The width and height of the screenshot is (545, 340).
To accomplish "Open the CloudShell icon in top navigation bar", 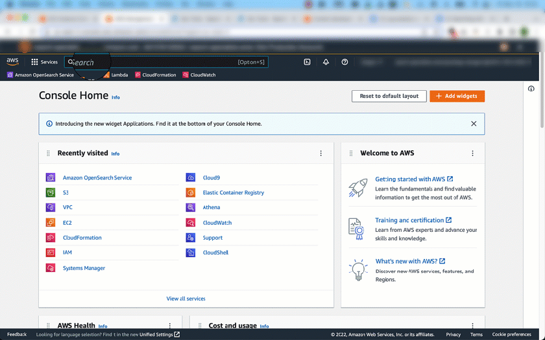I will [307, 62].
